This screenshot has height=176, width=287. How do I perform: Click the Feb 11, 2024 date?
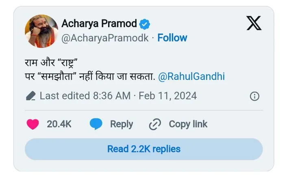click(167, 96)
